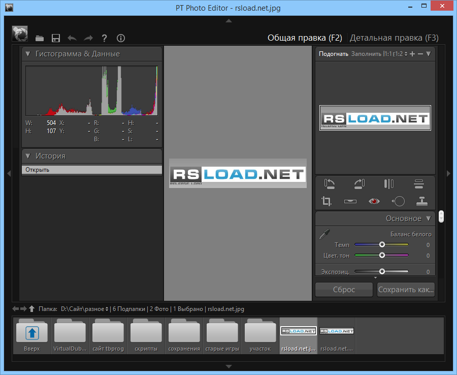
Task: Rotate the image counterclockwise
Action: 329,184
